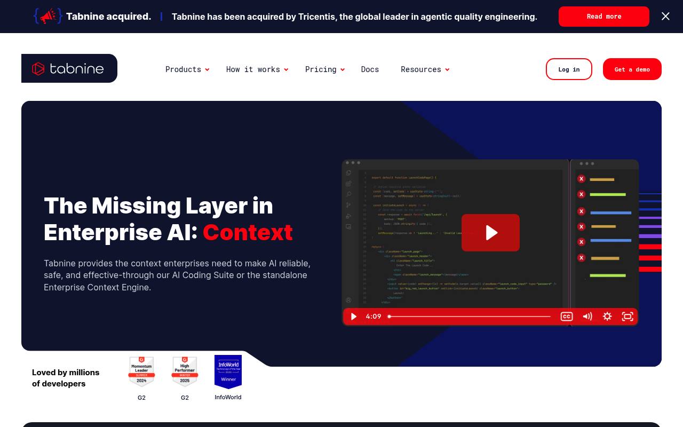Click the banner text about the Tricentis acquisition
The width and height of the screenshot is (683, 427).
354,17
